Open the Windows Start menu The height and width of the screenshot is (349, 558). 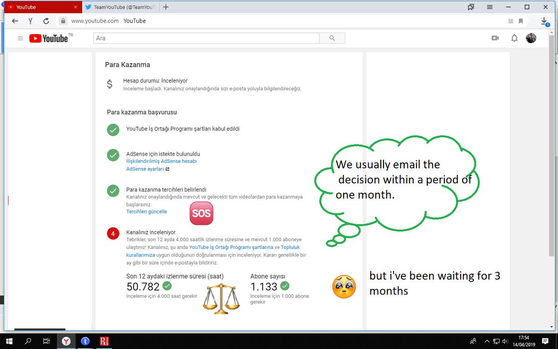coord(10,341)
